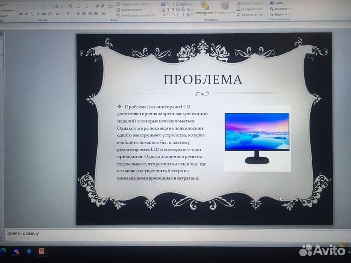Toggle underline formatting (Ч)
Screen dimensions: 351x263
click(32, 14)
